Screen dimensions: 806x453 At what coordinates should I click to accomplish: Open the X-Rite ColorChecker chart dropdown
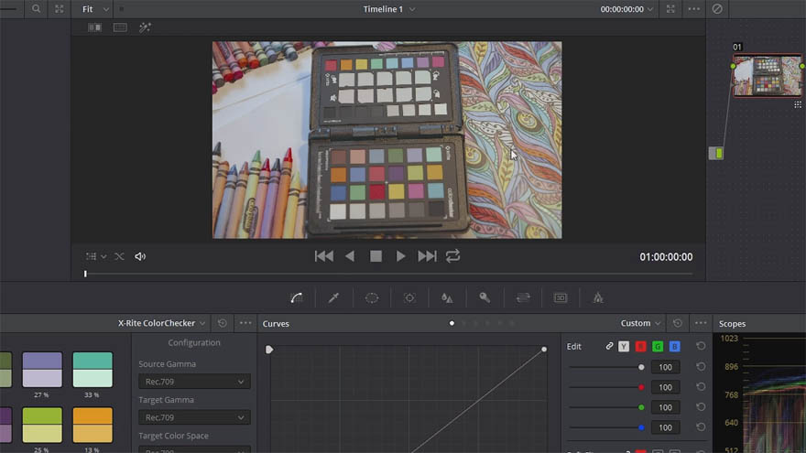(x=161, y=323)
